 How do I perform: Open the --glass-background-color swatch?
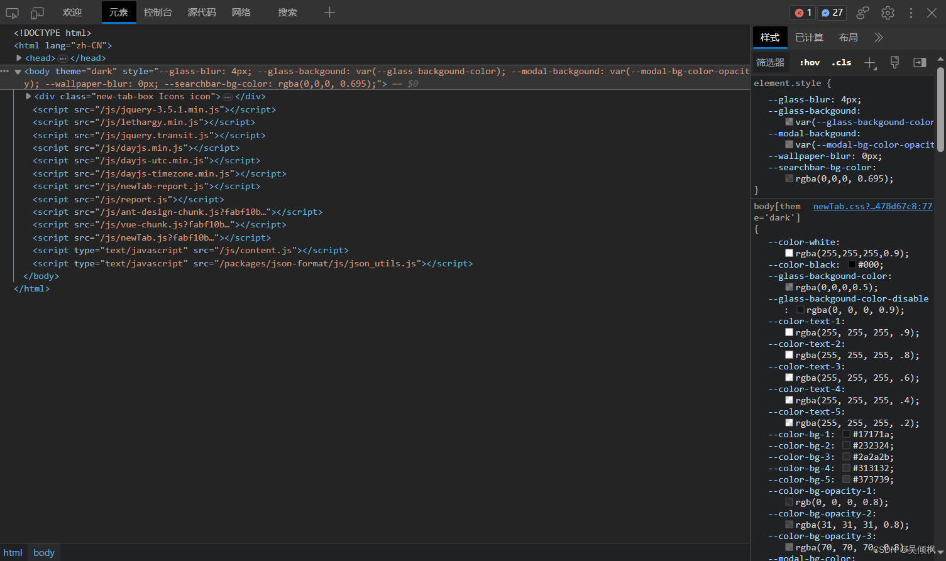(x=789, y=287)
